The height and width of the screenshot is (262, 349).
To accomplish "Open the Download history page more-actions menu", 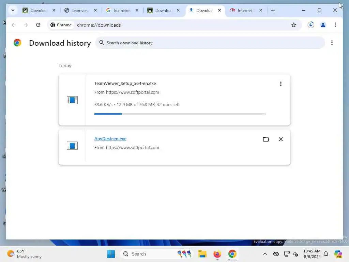I will click(x=332, y=43).
